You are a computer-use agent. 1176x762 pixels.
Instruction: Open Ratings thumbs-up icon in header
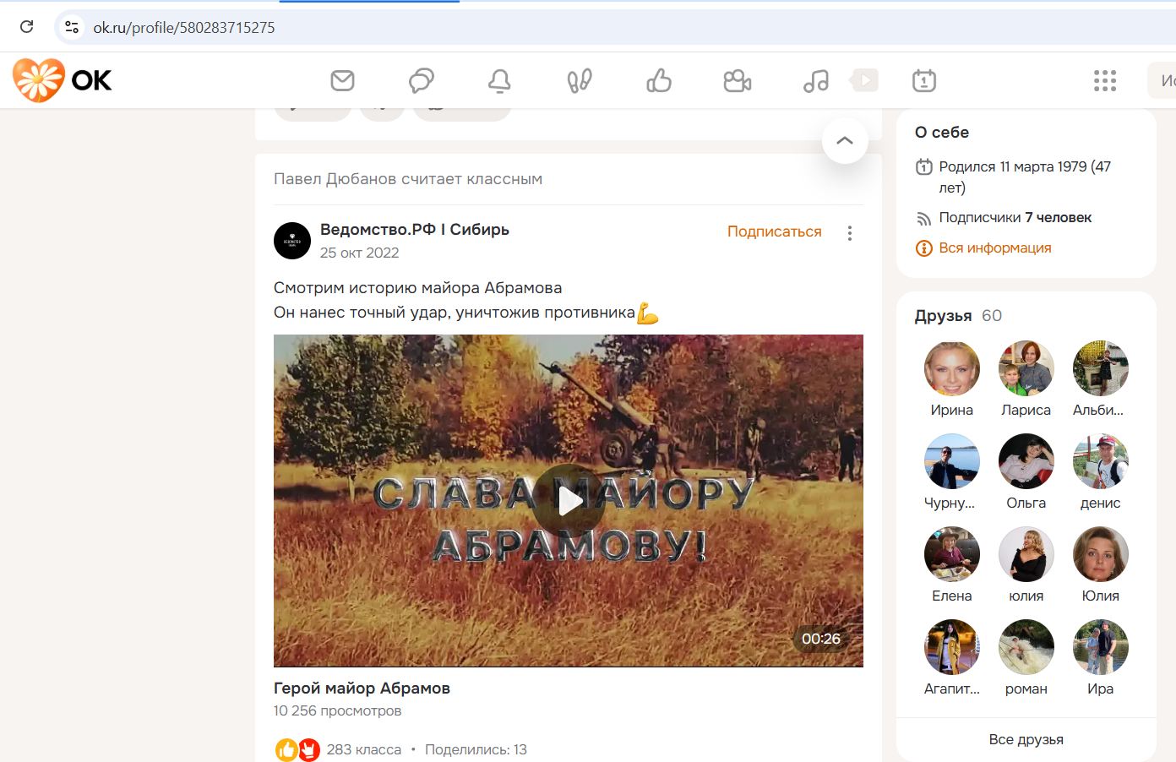[x=659, y=80]
